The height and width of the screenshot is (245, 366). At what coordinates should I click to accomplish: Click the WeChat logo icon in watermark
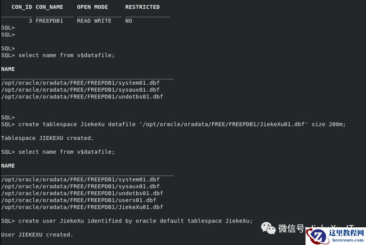click(x=268, y=228)
